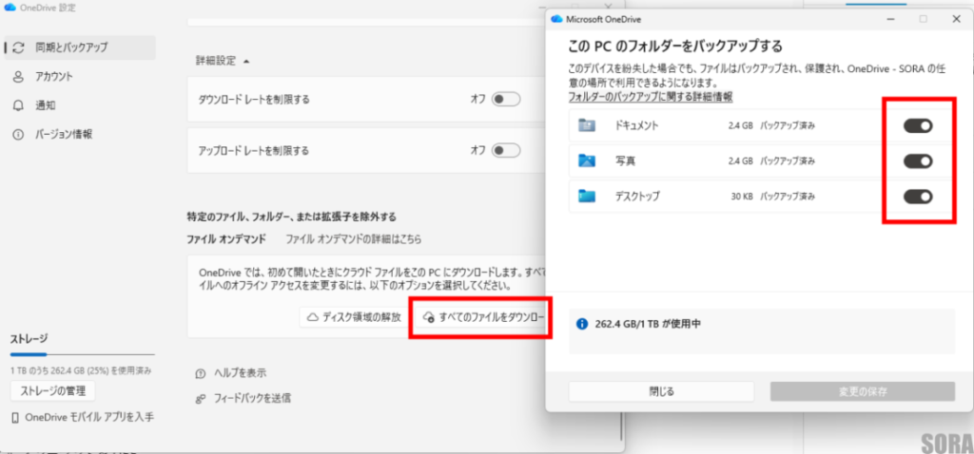
Task: Click この PC のフォルダーをバックアップする heading
Action: tap(675, 47)
